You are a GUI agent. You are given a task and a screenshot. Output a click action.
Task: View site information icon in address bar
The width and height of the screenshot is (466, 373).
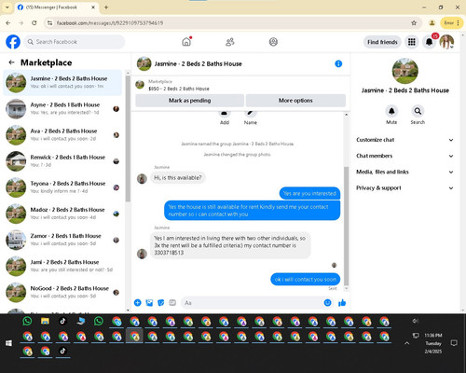(49, 22)
